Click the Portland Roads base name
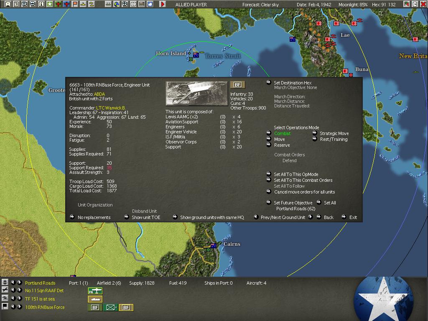The width and height of the screenshot is (428, 321). pyautogui.click(x=40, y=283)
